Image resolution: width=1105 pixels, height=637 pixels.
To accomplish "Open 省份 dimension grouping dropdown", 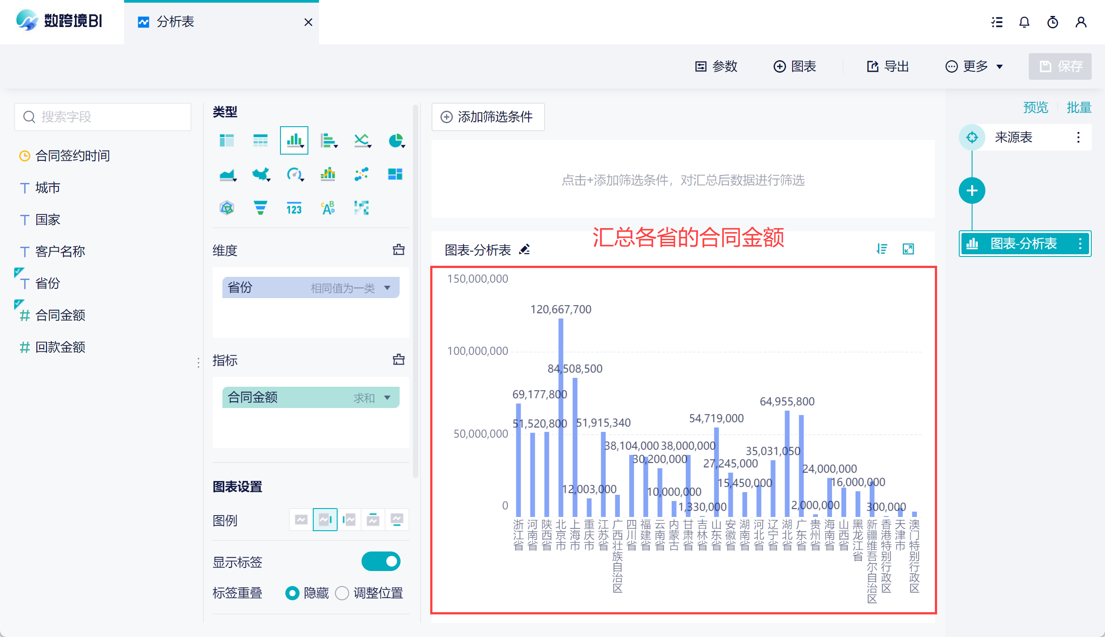I will tap(387, 288).
